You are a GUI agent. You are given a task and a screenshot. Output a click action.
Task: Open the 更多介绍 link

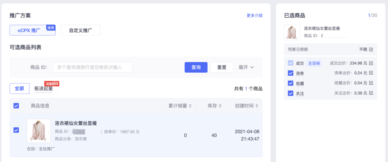[x=254, y=15]
